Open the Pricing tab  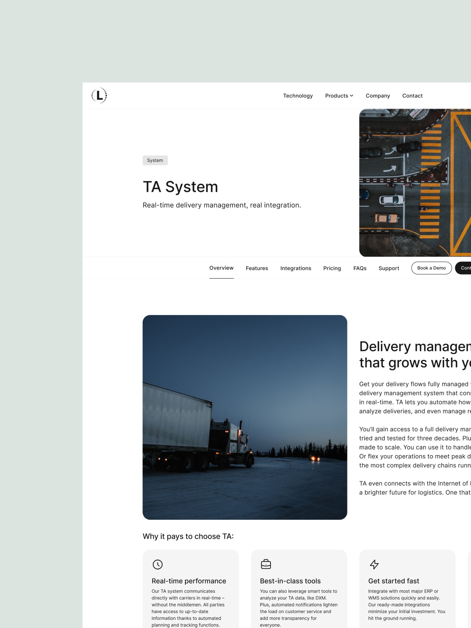332,268
